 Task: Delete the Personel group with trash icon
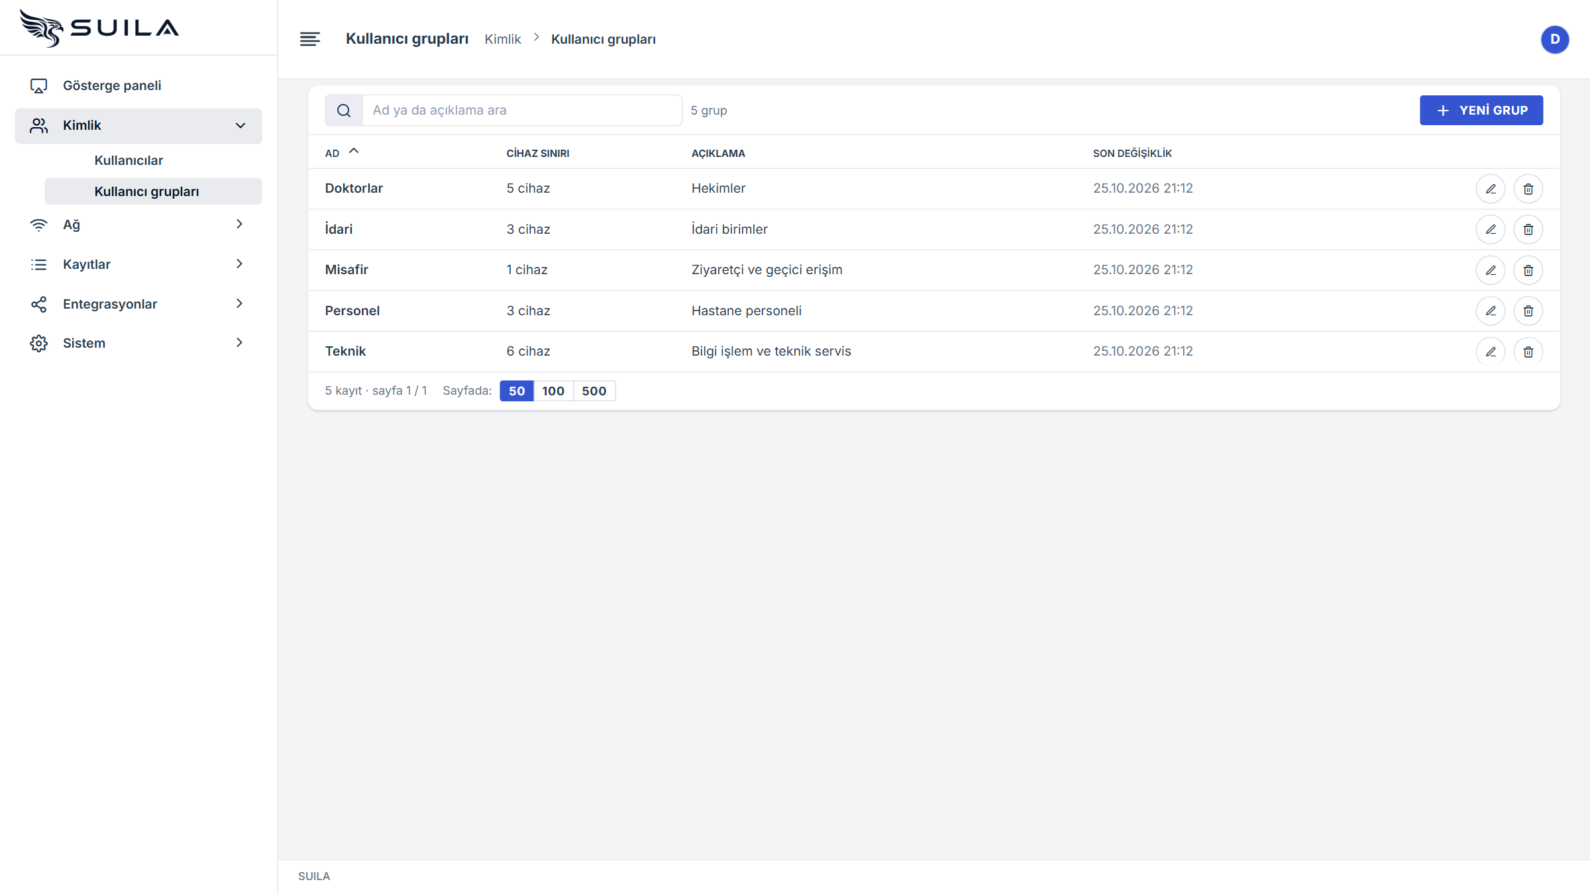(x=1528, y=311)
